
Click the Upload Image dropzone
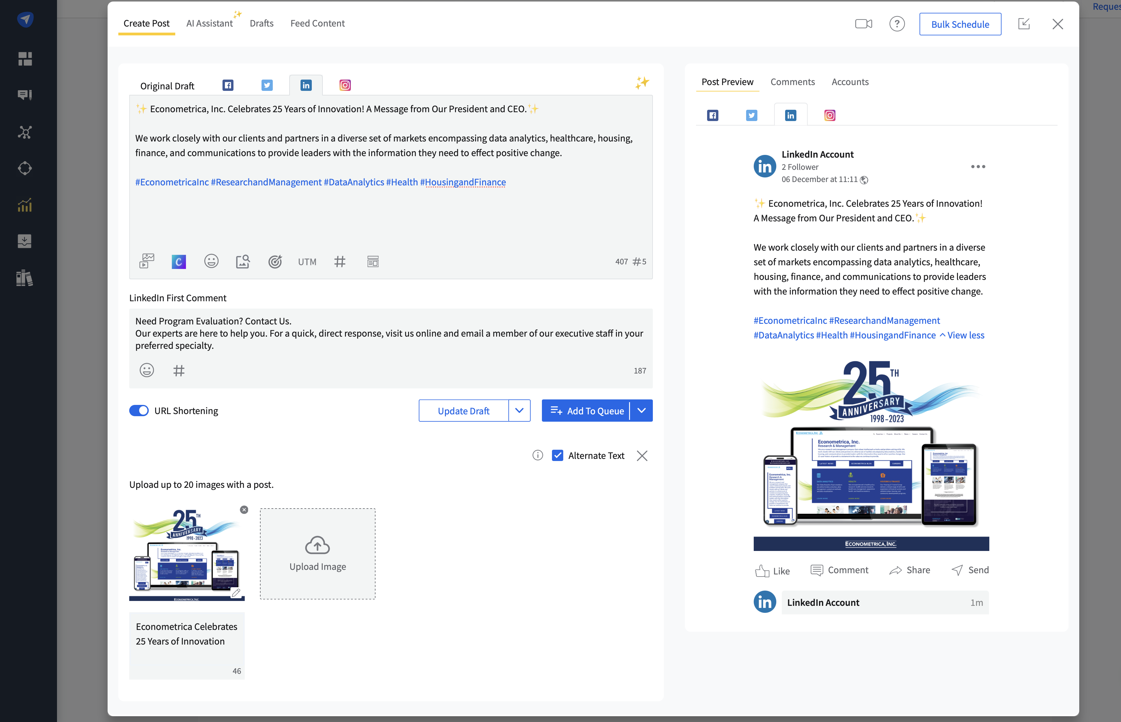pos(318,554)
